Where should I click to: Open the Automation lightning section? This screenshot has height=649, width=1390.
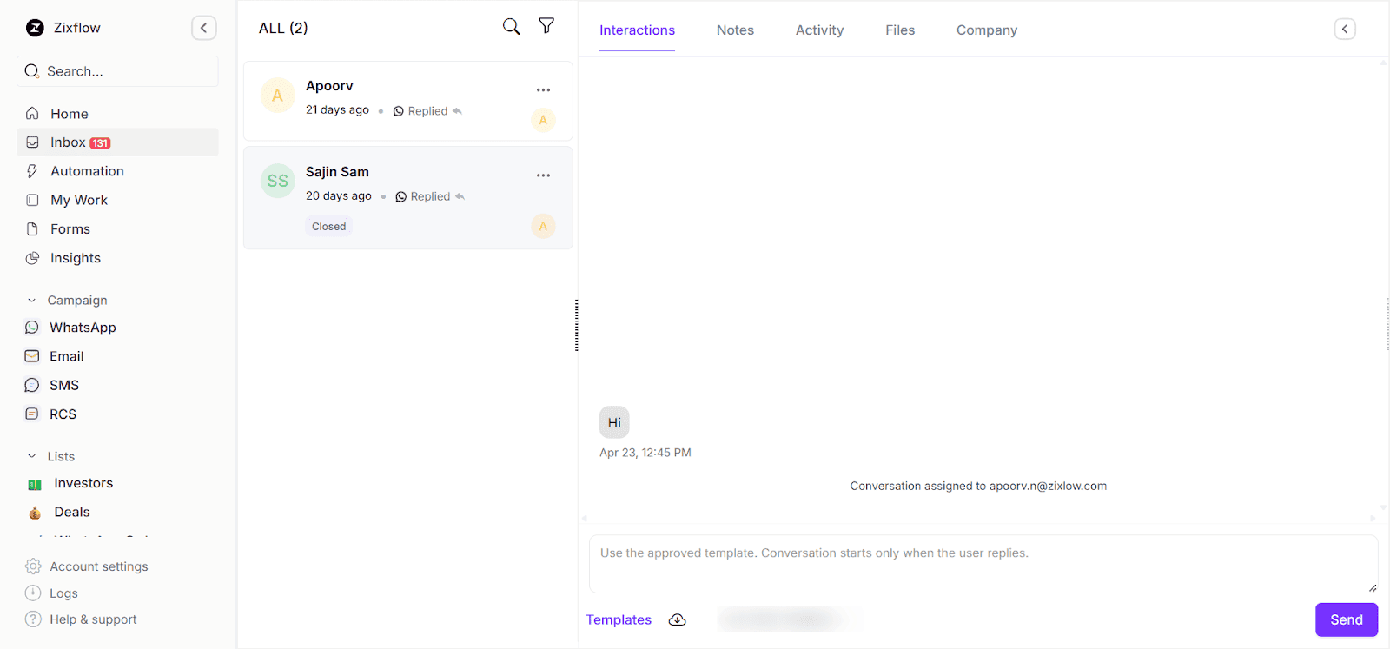point(87,171)
